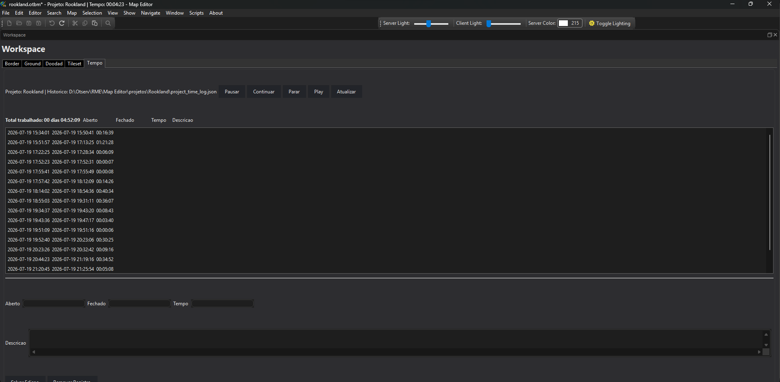Open the Scripts menu
Screen dimensions: 780x382
[x=196, y=13]
